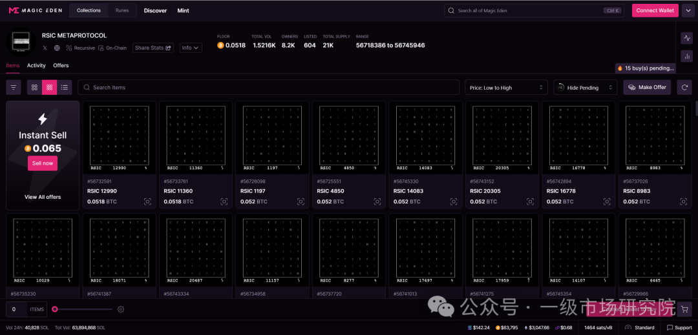Open the X (Twitter) link icon
Screen dimensions: 698x335
coord(45,48)
